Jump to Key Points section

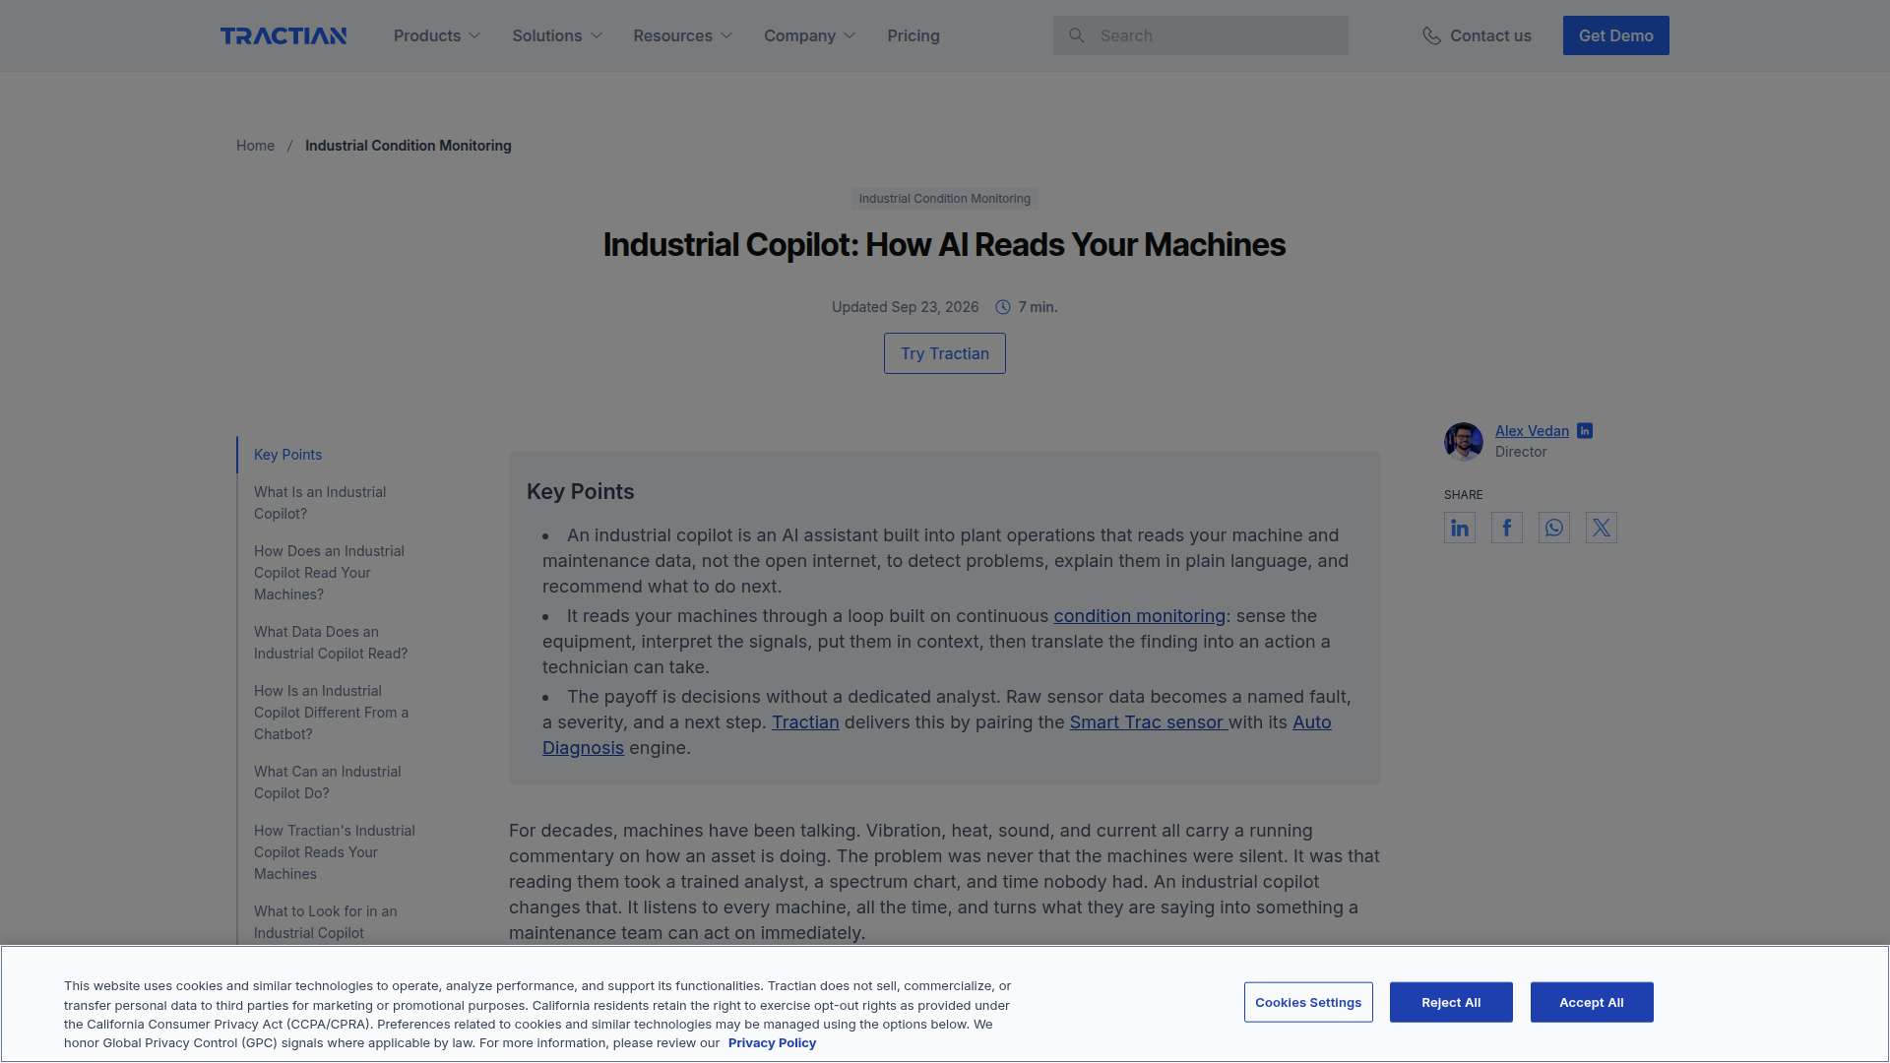(x=287, y=455)
